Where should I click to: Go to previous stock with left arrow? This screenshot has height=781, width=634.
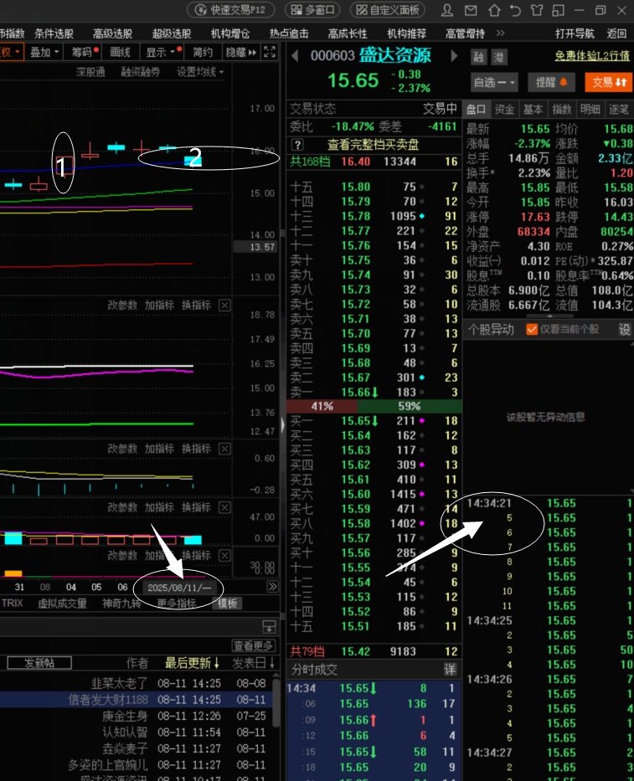point(295,56)
